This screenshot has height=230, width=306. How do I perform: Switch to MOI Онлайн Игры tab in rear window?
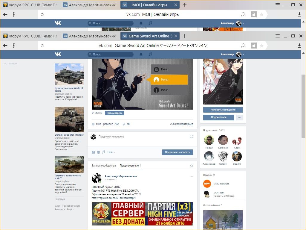(149, 5)
